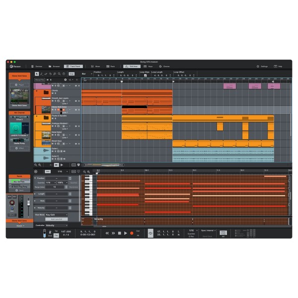Close the edit area with circle icon

coord(36,172)
